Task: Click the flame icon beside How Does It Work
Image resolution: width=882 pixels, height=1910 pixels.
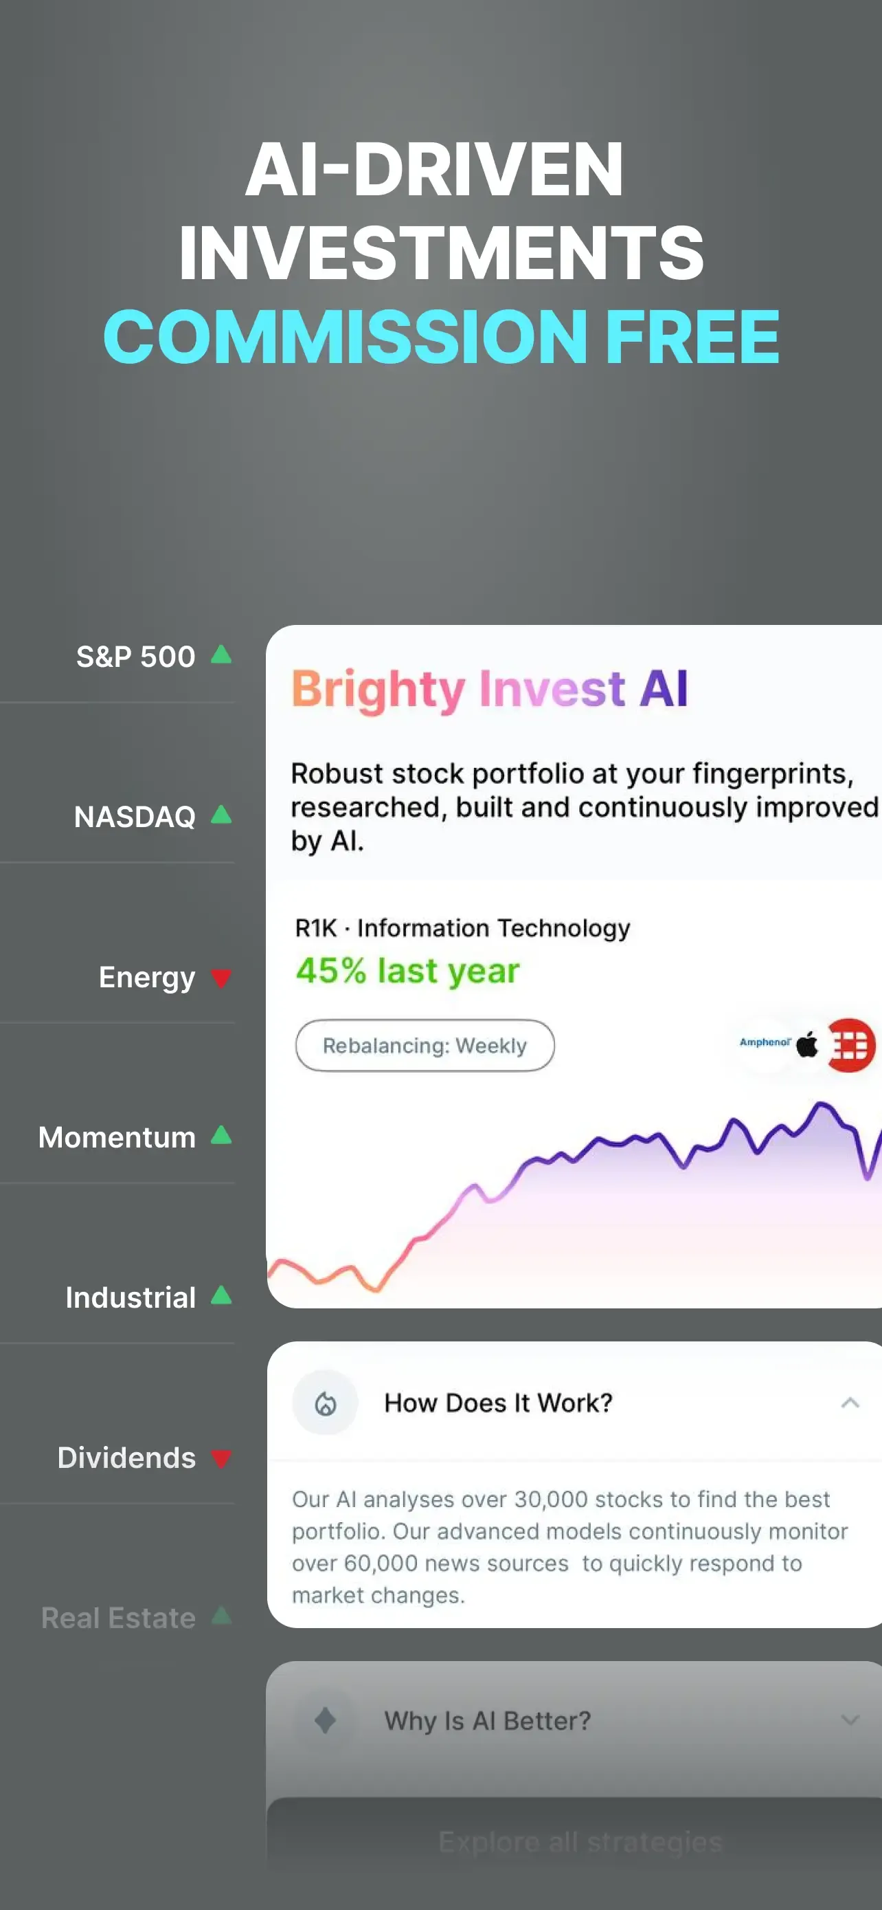Action: (325, 1402)
